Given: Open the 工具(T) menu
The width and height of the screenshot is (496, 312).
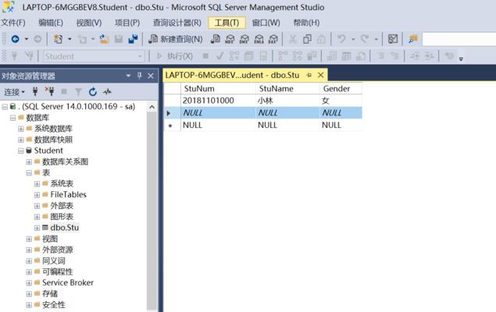Looking at the screenshot, I should tap(227, 23).
